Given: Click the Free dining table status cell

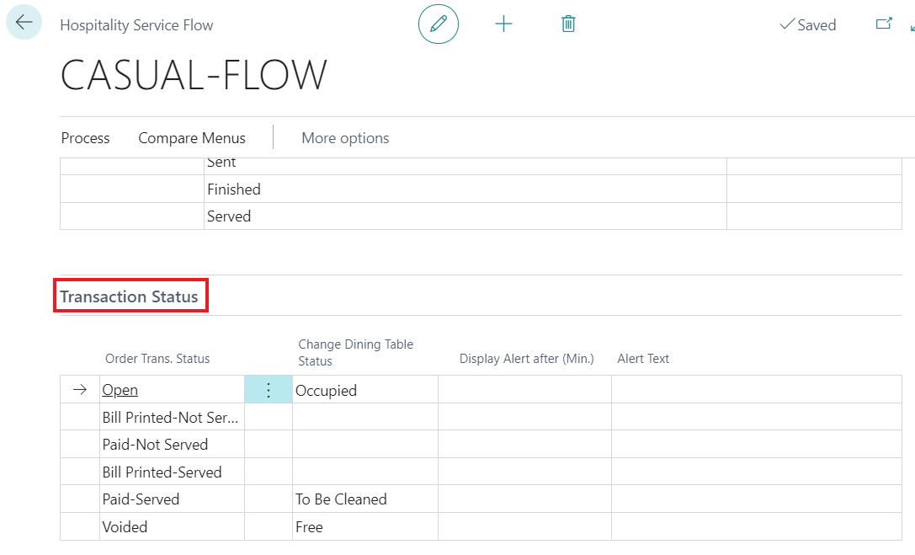Looking at the screenshot, I should tap(364, 527).
